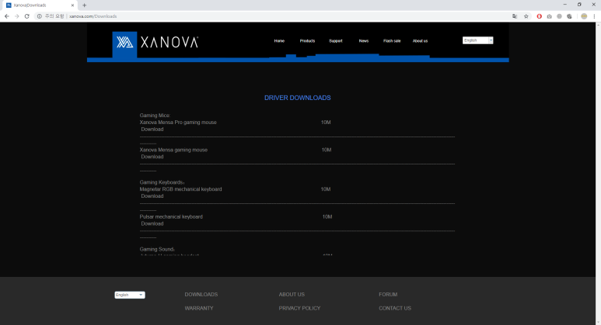Download the Pulsar mechanical keyboard driver

(x=152, y=223)
